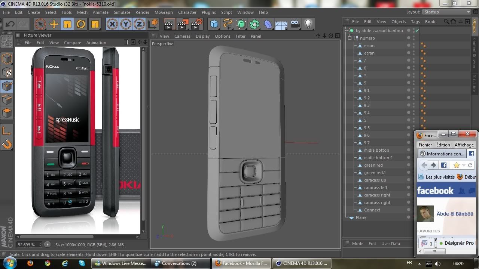Click Object Manager search magnifier icon

(446, 22)
